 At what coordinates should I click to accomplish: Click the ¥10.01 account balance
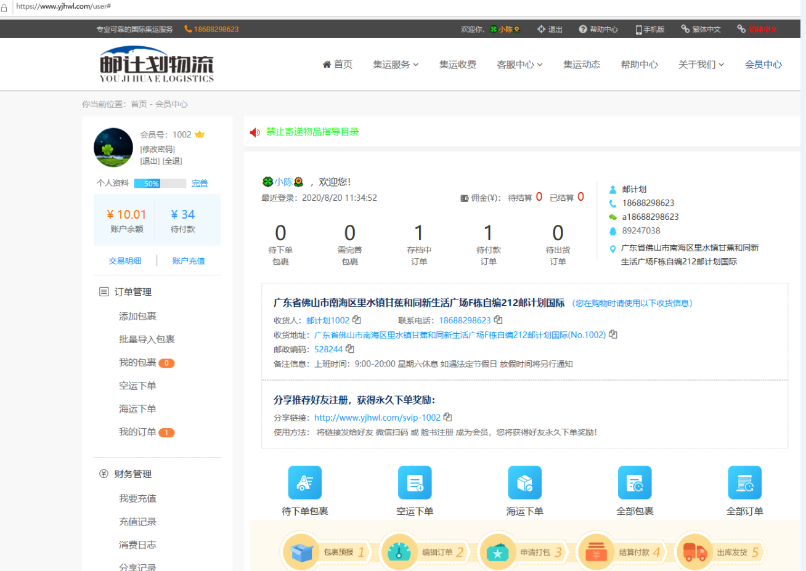tap(126, 214)
